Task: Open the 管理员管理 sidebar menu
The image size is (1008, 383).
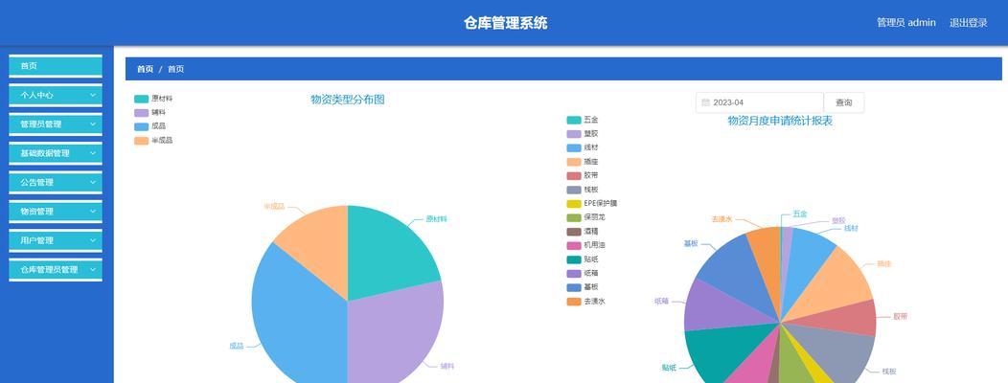Action: coord(56,124)
